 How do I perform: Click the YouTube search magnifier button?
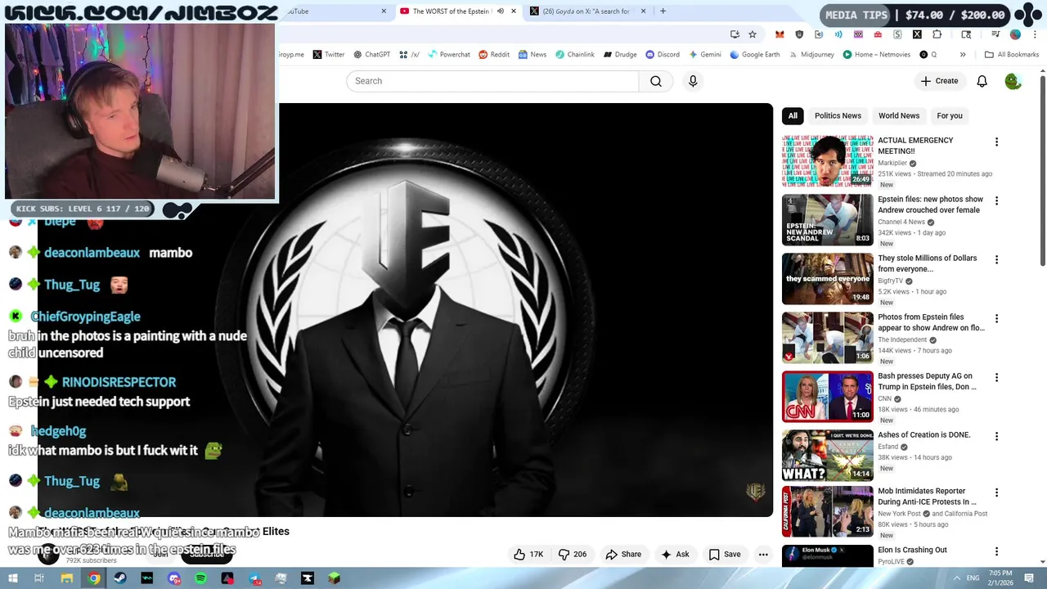pyautogui.click(x=656, y=81)
